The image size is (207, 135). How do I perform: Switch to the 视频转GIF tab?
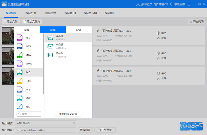[x=70, y=13]
